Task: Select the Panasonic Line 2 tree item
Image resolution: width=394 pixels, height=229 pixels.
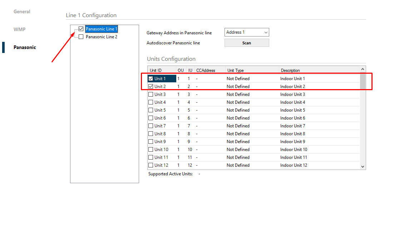Action: pyautogui.click(x=102, y=37)
